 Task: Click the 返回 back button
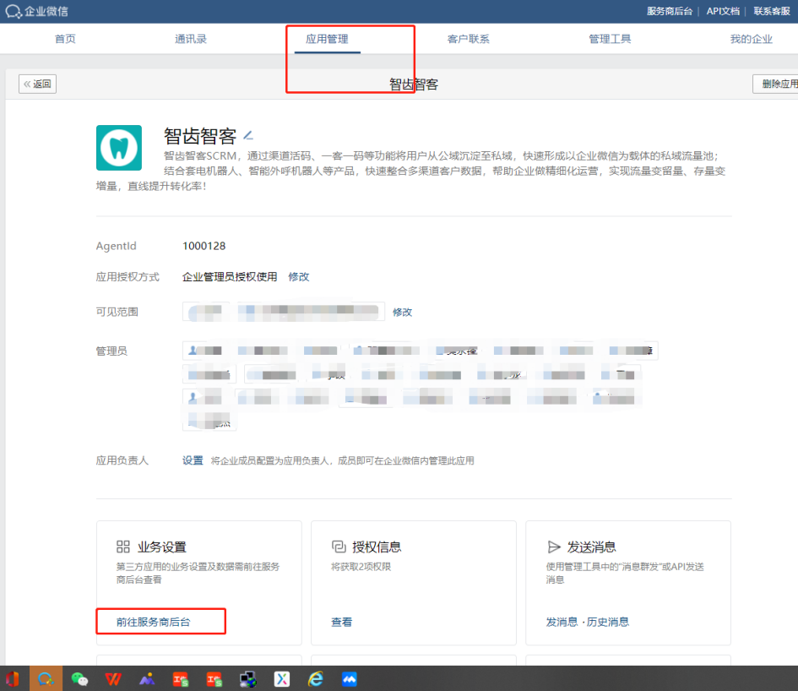pyautogui.click(x=38, y=84)
